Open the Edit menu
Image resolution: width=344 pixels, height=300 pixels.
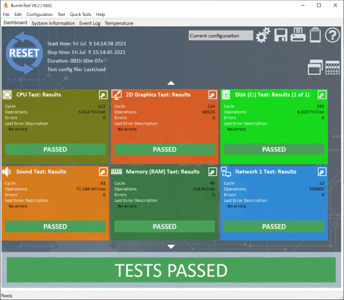click(x=18, y=15)
